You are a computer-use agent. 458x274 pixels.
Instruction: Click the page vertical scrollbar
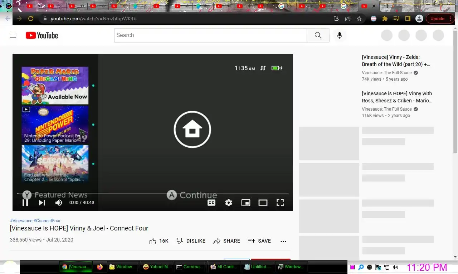tap(455, 93)
